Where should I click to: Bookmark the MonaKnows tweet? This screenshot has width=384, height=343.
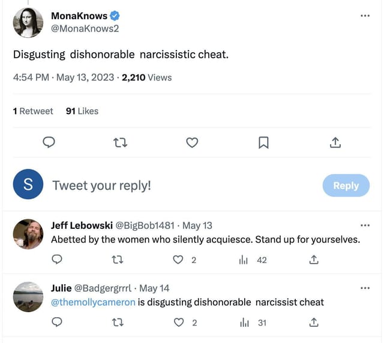(263, 142)
